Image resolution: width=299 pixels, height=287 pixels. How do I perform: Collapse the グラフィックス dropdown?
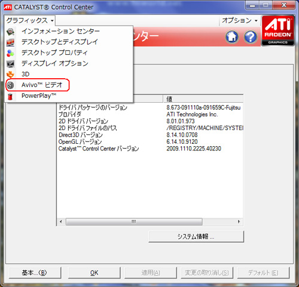click(x=30, y=20)
